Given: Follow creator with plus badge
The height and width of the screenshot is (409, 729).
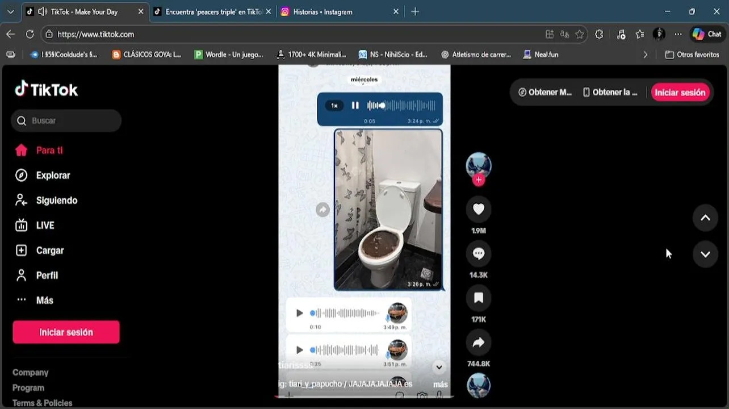Looking at the screenshot, I should 479,180.
